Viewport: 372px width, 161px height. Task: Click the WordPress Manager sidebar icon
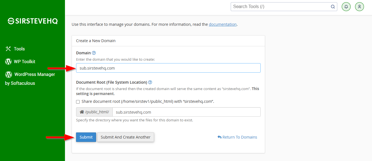9,74
